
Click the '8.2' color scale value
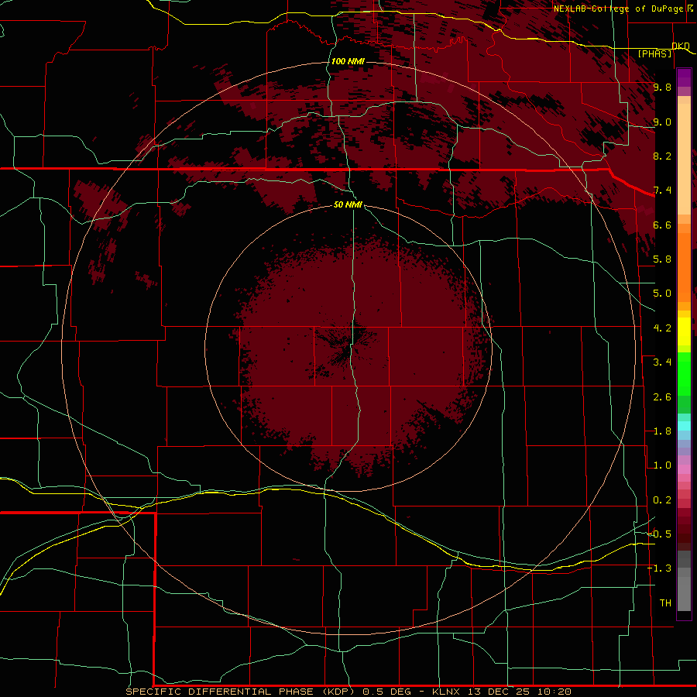point(662,156)
